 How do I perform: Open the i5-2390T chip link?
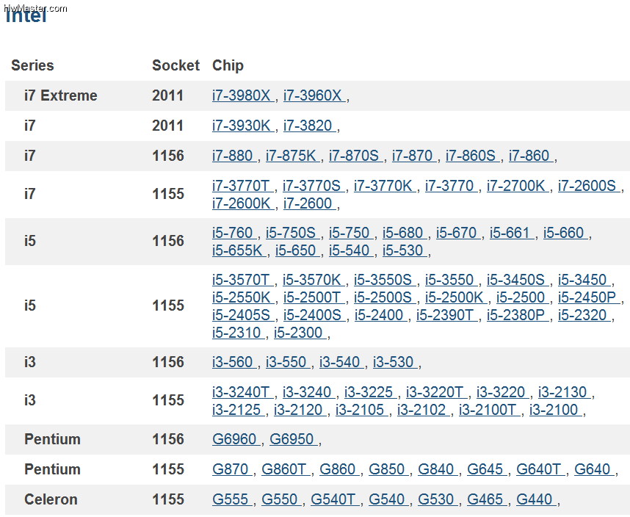coord(446,315)
